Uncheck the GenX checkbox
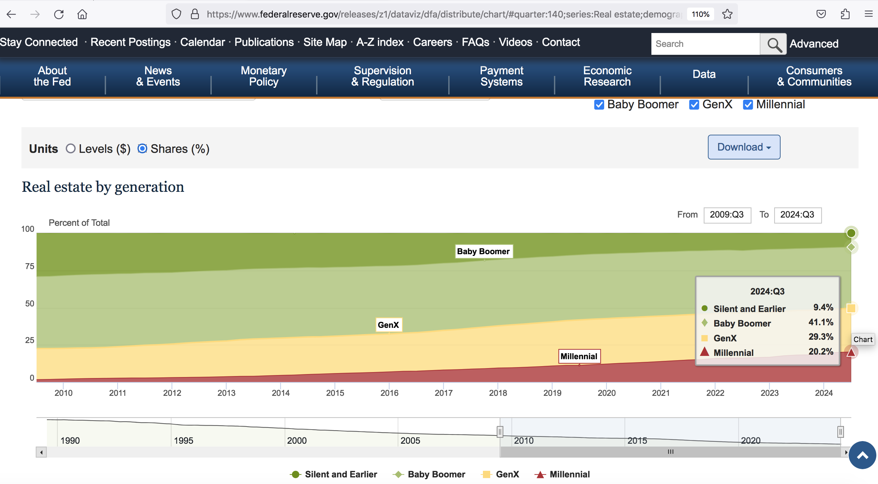 click(x=694, y=105)
